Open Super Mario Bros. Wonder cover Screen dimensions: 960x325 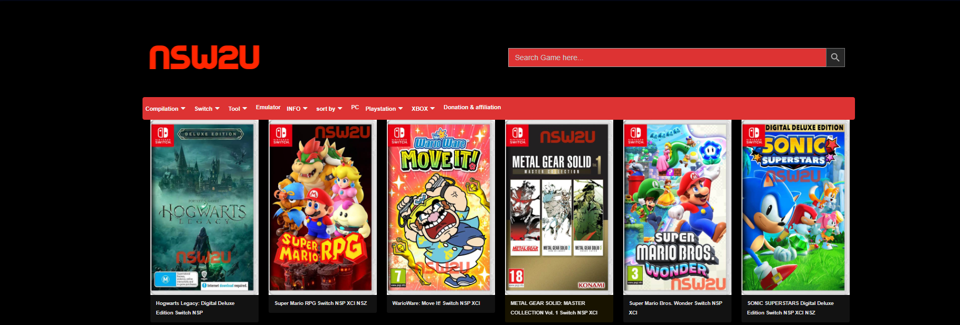[x=677, y=207]
